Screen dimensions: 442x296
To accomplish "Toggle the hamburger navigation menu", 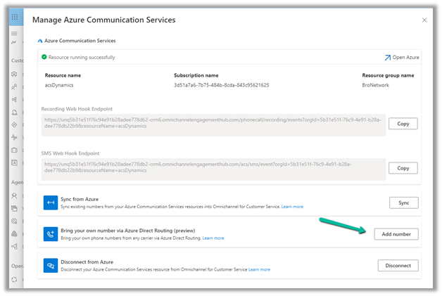I will pos(15,34).
